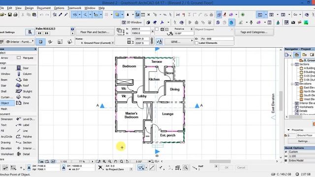315x177 pixels.
Task: Click the Cancel button at bottom
Action: pos(241,167)
